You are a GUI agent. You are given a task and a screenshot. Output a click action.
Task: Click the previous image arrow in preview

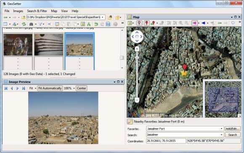click(12, 88)
